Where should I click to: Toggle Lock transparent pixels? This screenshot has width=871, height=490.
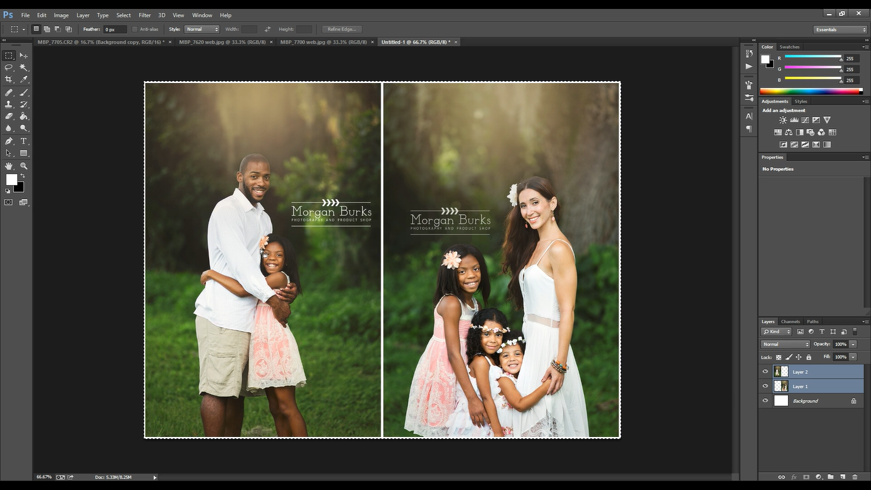(779, 357)
